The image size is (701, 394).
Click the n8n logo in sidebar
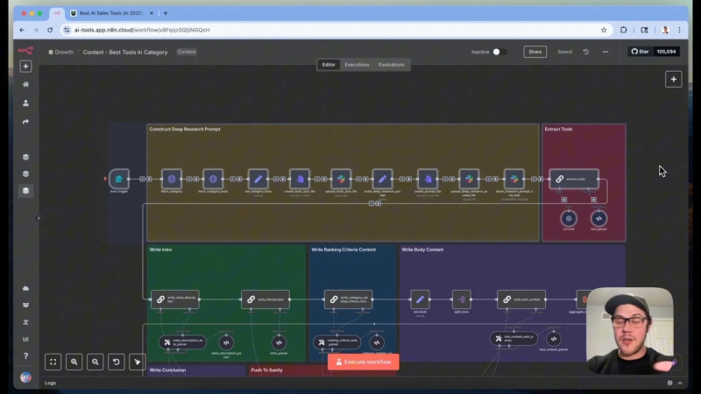pyautogui.click(x=25, y=51)
